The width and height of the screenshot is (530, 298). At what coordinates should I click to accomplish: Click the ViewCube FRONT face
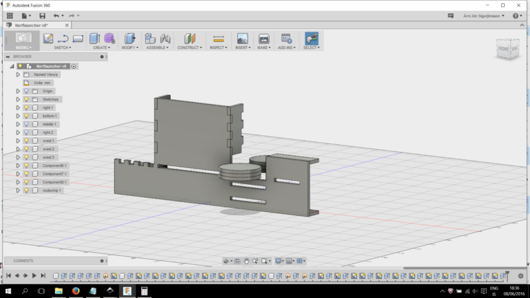(x=503, y=48)
